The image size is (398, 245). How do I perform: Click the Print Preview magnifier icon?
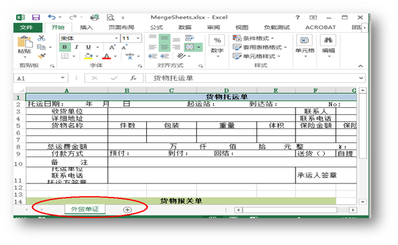(110, 17)
